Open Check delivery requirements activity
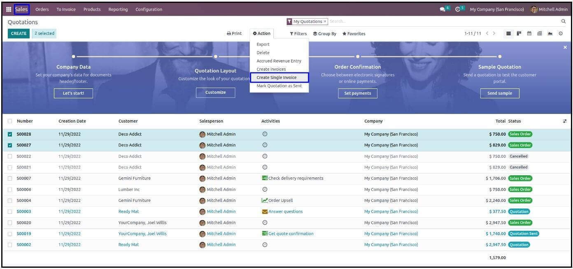 (x=293, y=178)
